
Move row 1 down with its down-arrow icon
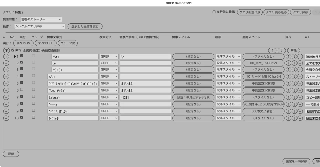294,57
